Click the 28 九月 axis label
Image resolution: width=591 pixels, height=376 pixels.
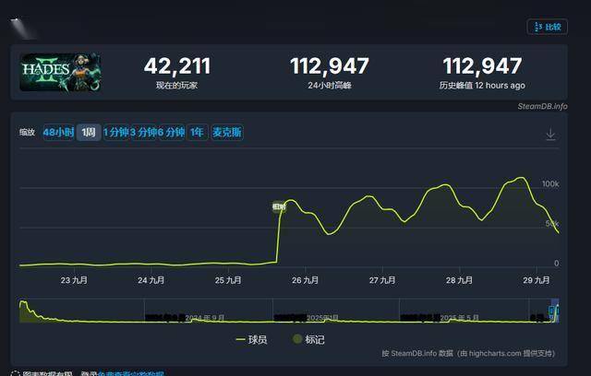point(459,280)
